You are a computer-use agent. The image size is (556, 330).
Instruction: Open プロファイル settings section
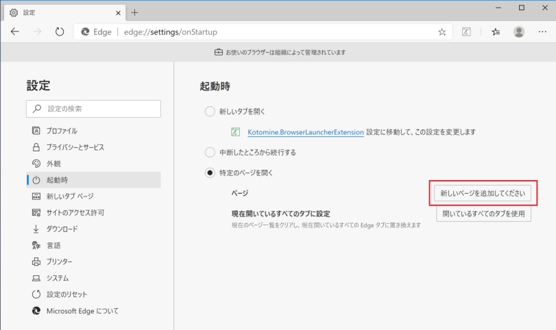62,131
